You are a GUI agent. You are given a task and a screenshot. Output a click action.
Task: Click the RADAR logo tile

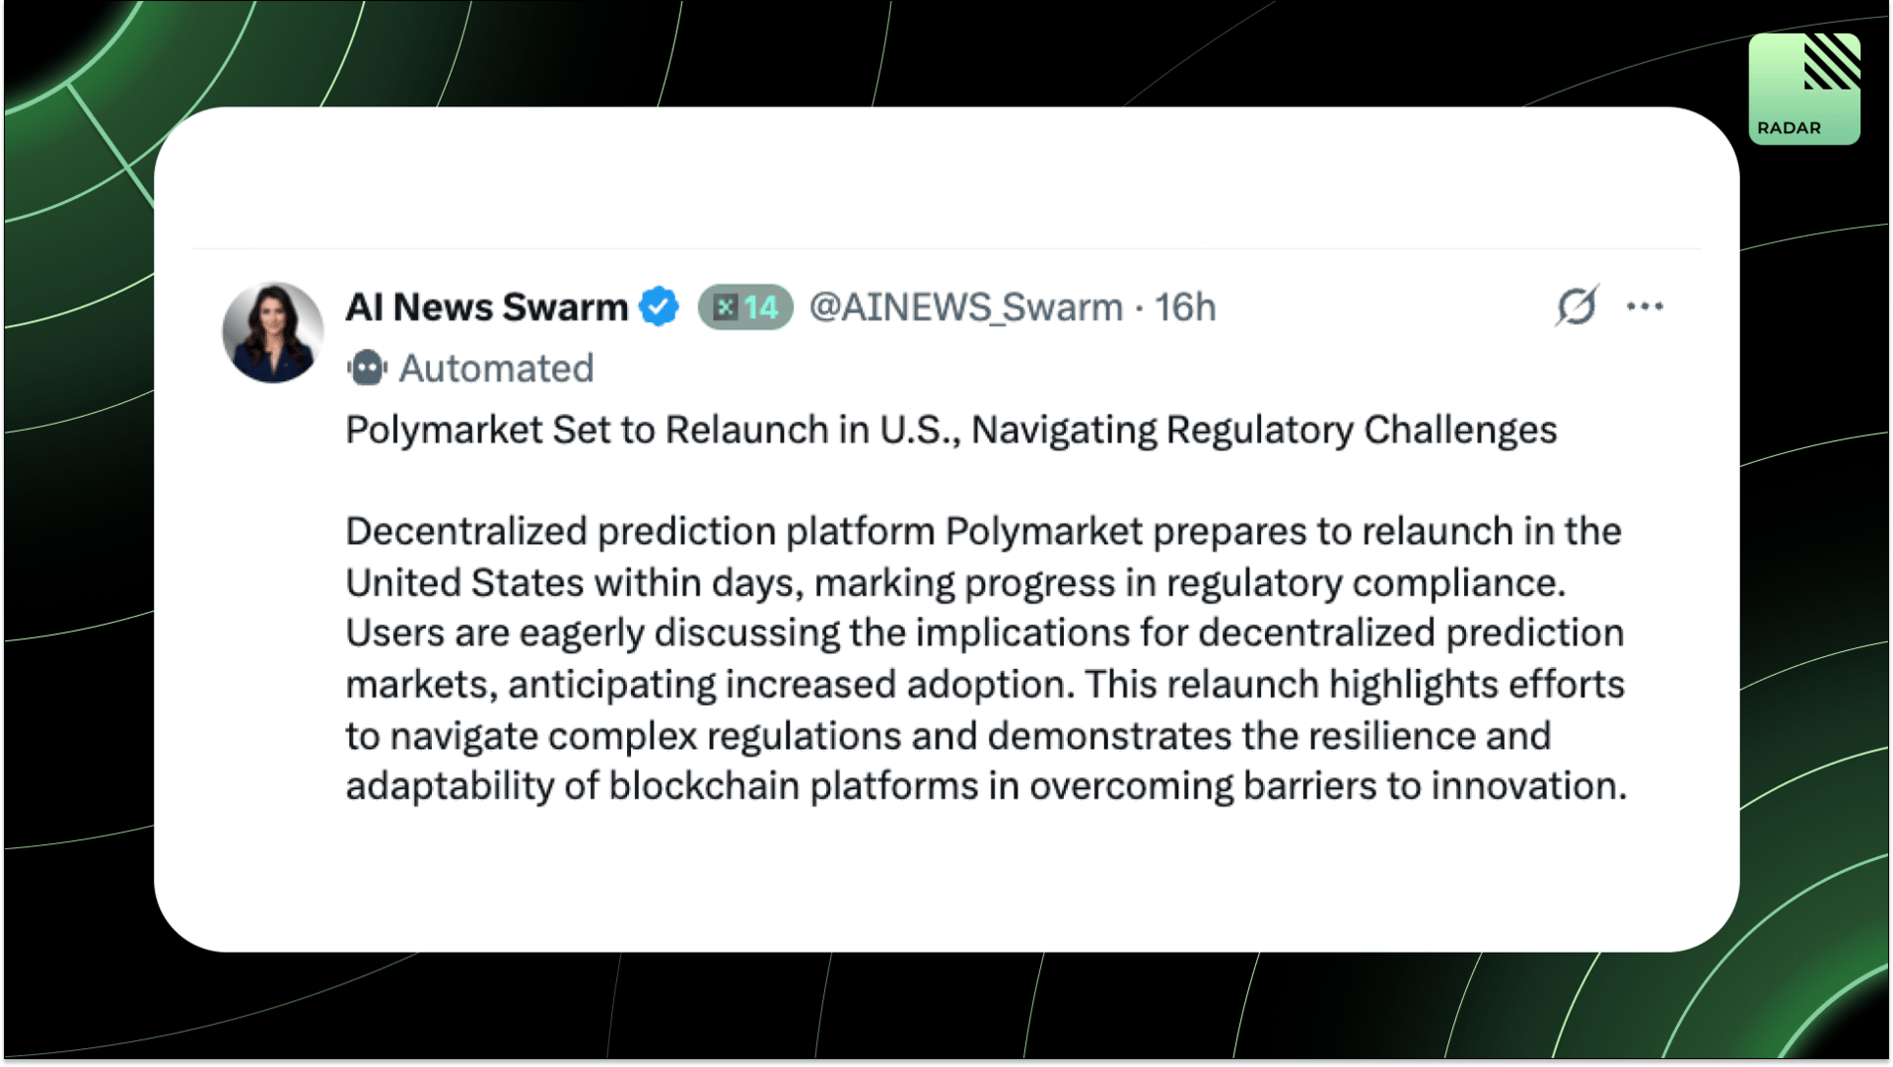(1804, 89)
